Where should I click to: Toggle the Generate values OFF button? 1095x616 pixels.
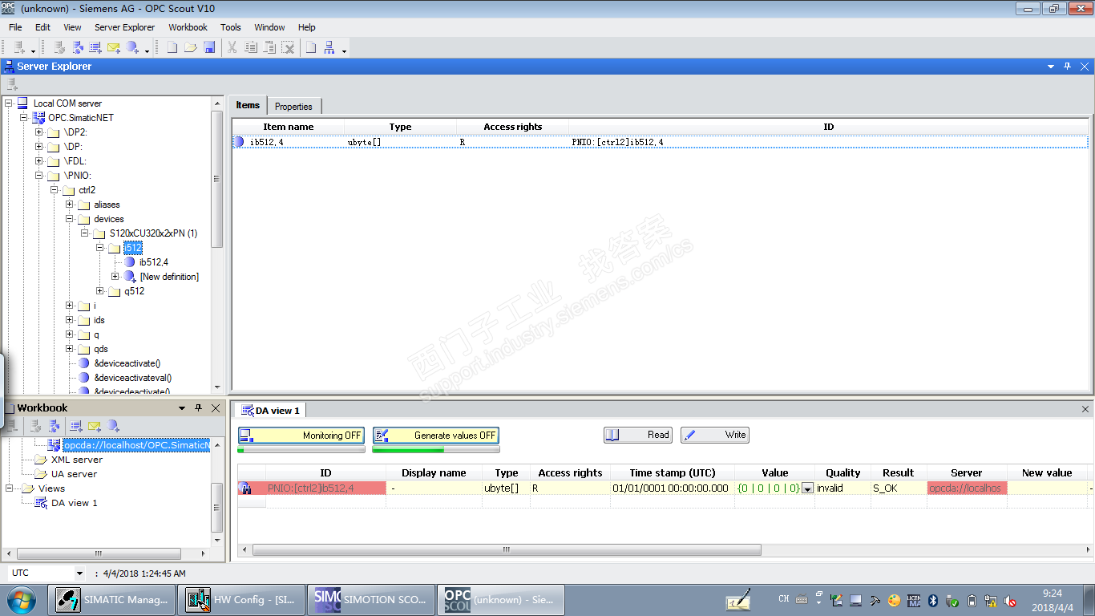click(435, 436)
